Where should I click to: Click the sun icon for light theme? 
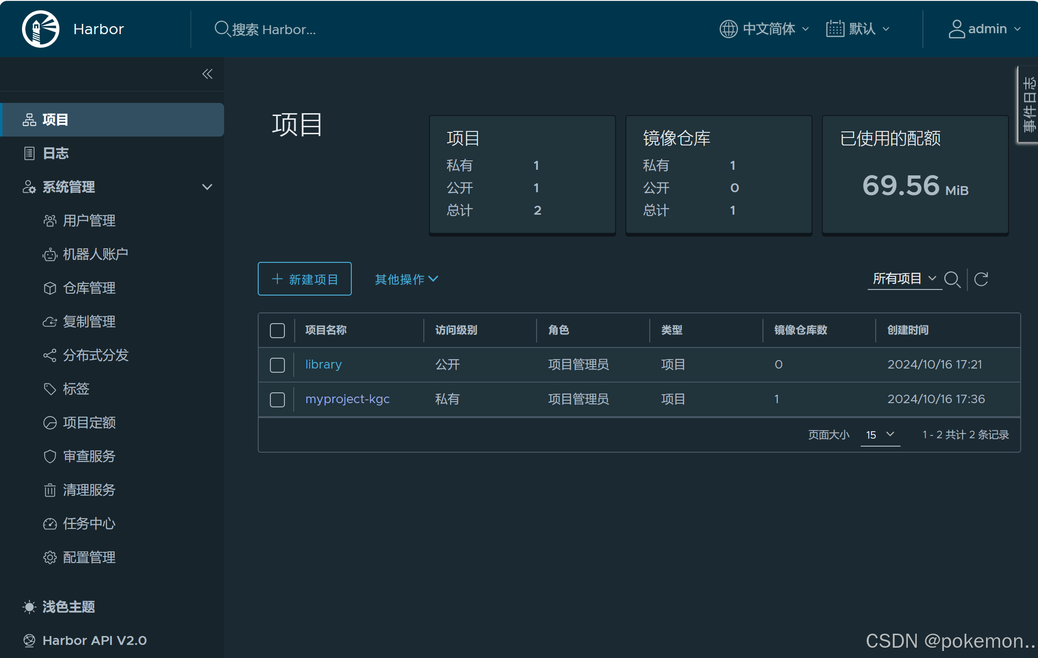(29, 607)
